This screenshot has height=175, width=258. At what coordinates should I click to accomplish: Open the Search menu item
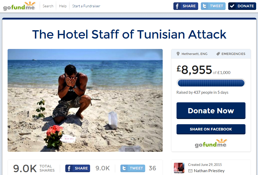coord(48,6)
